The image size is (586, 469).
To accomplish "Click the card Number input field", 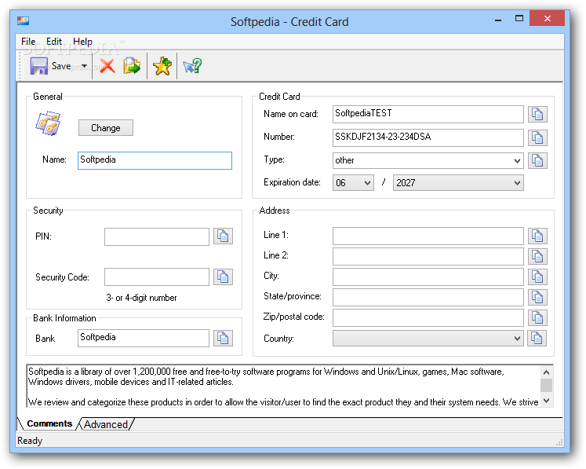I will pos(428,137).
